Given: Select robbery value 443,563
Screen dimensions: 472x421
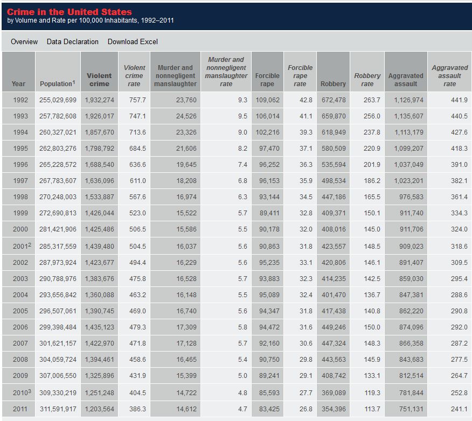Looking at the screenshot, I should click(x=334, y=360).
